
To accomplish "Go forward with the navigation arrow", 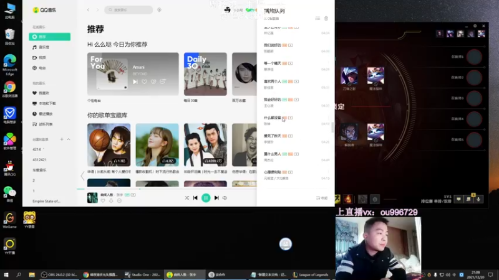I will [x=97, y=10].
